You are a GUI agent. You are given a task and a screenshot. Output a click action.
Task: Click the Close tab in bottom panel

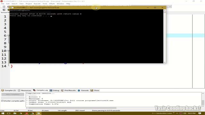click(x=95, y=90)
